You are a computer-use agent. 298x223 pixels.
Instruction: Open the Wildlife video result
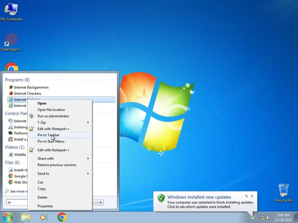[17, 155]
